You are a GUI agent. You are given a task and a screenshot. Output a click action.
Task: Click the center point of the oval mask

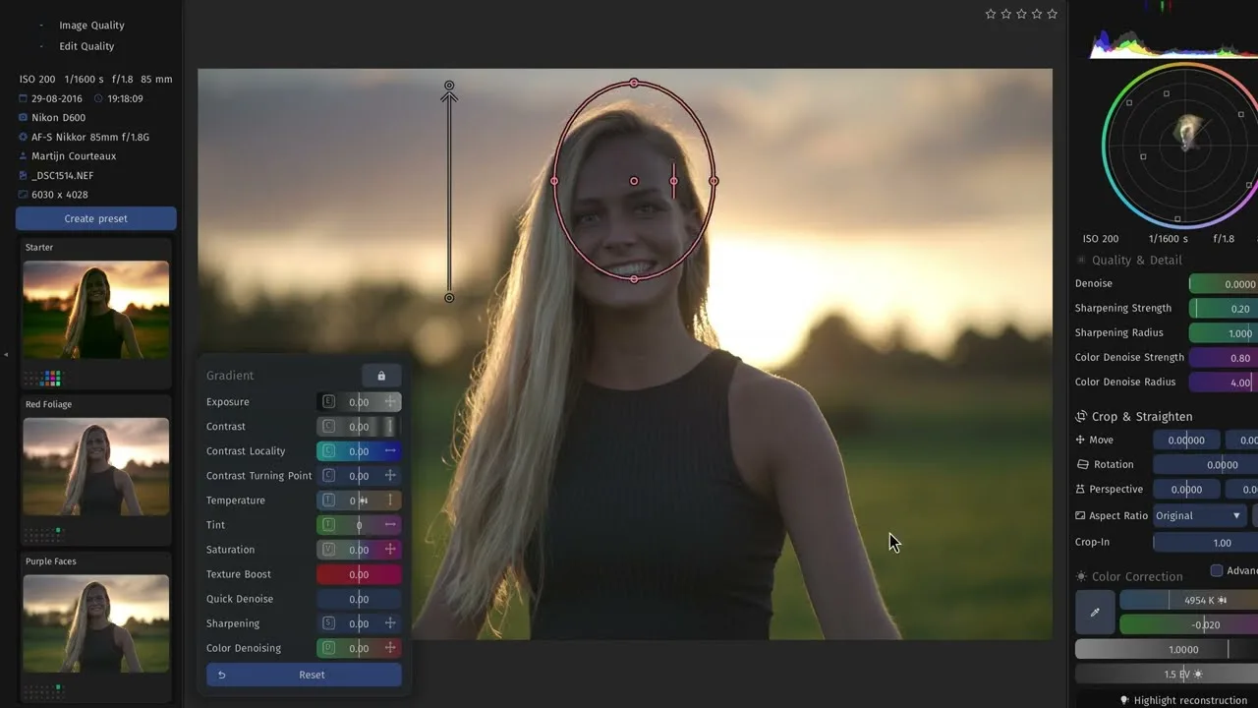point(634,181)
